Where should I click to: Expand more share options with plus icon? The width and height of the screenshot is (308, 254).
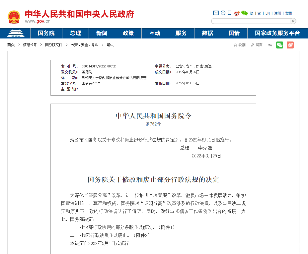coord(297,45)
